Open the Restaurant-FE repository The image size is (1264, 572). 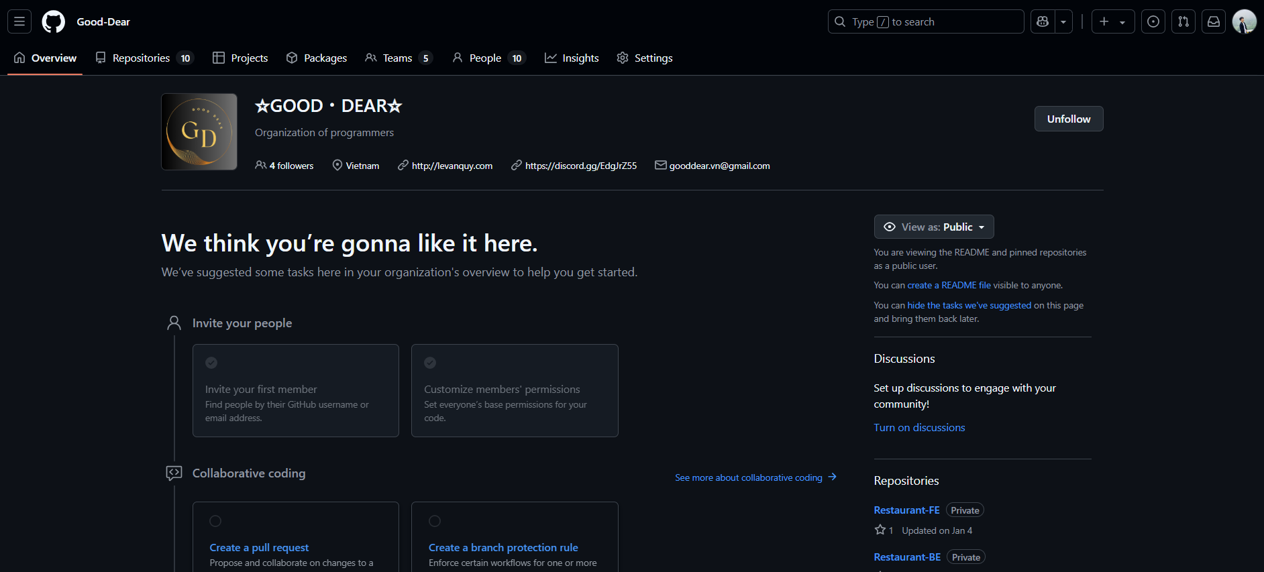click(906, 510)
